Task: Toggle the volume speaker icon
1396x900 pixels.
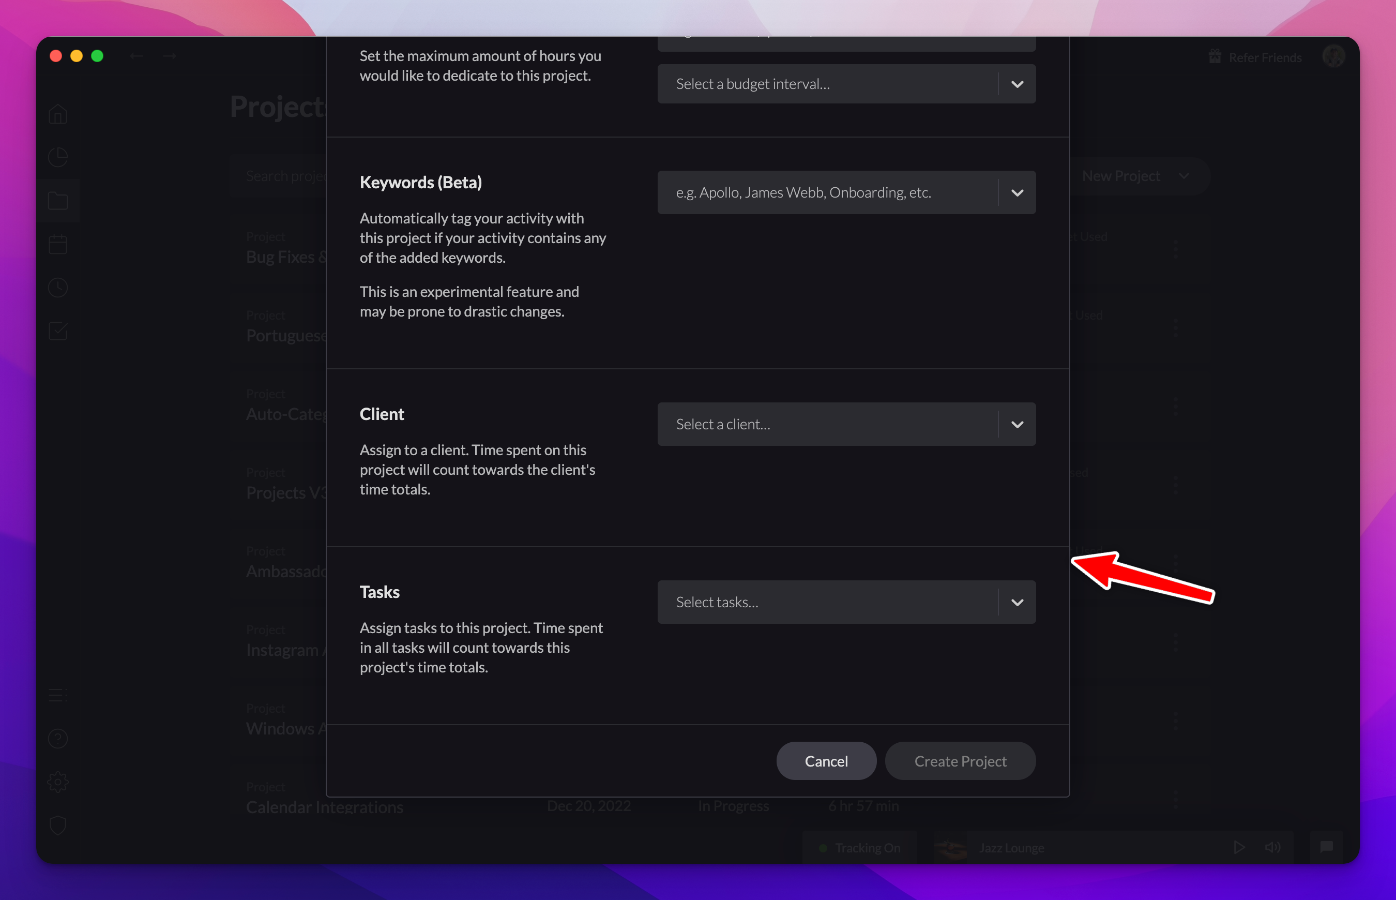Action: pos(1272,847)
